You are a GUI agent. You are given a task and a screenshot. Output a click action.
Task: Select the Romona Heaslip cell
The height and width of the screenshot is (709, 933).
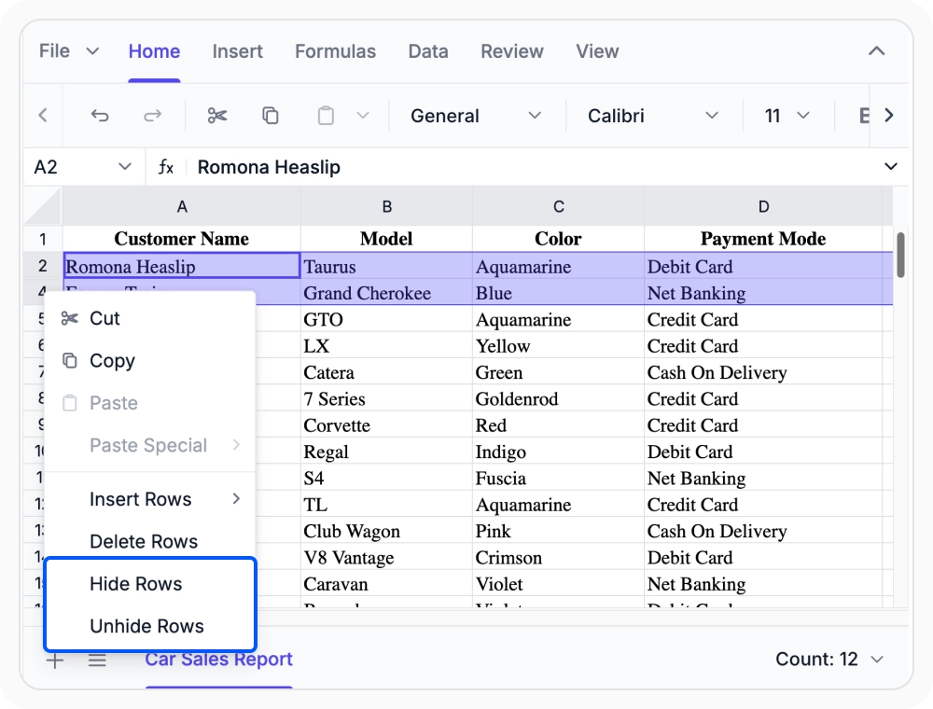(182, 266)
